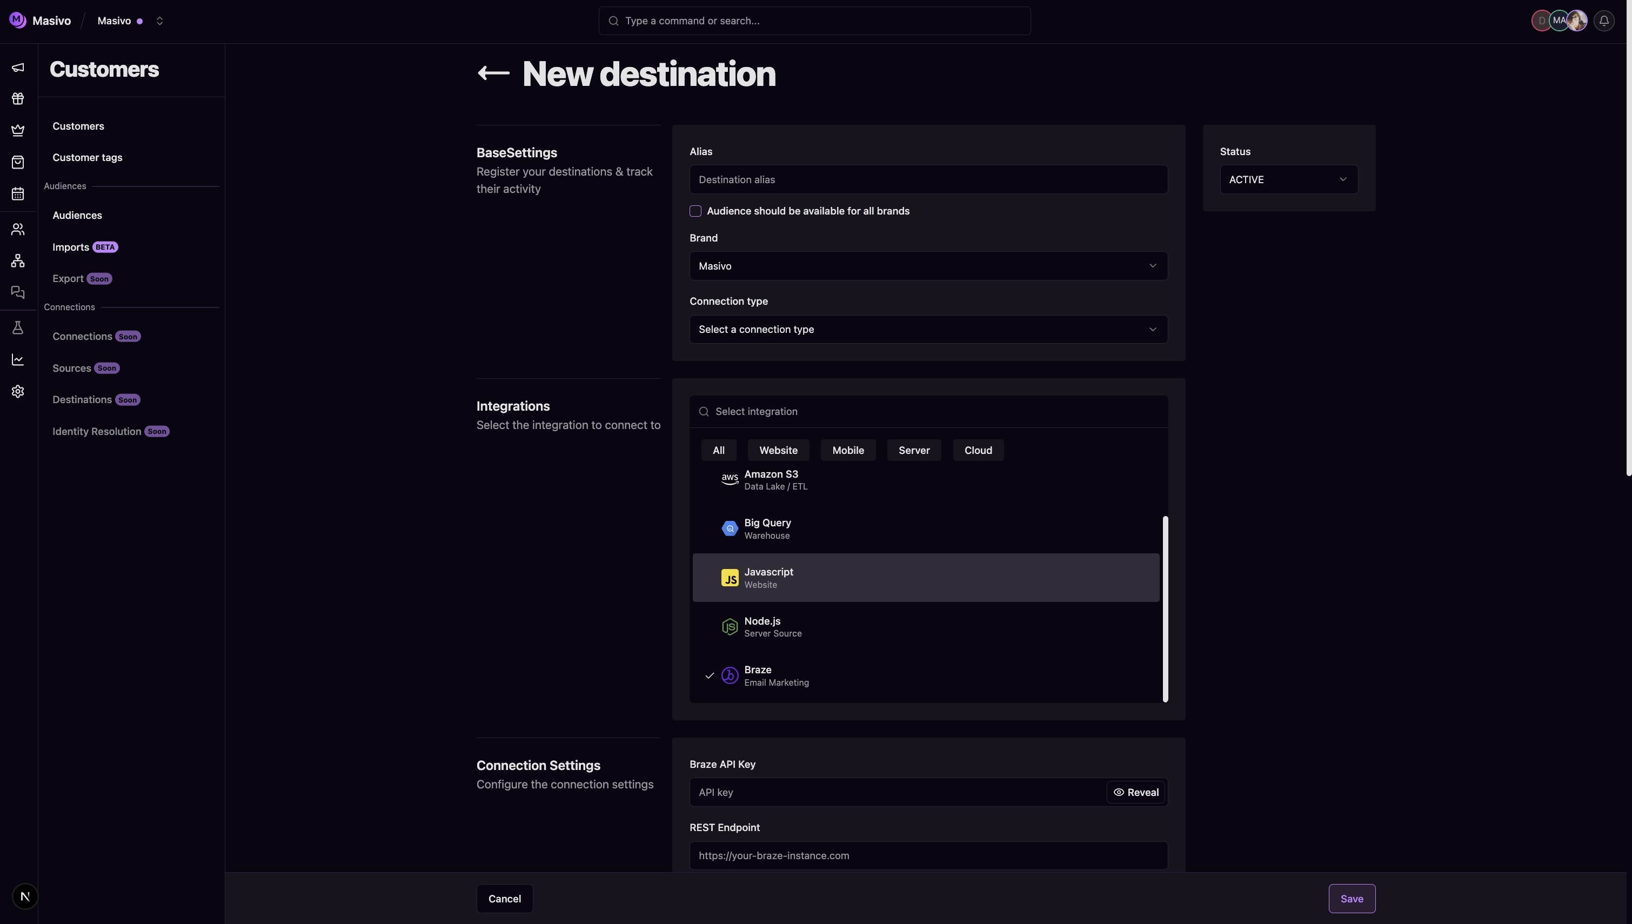Open the Status dropdown set to ACTIVE
This screenshot has width=1632, height=924.
click(x=1288, y=179)
